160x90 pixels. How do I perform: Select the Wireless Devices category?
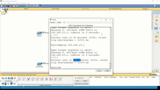tap(12, 78)
